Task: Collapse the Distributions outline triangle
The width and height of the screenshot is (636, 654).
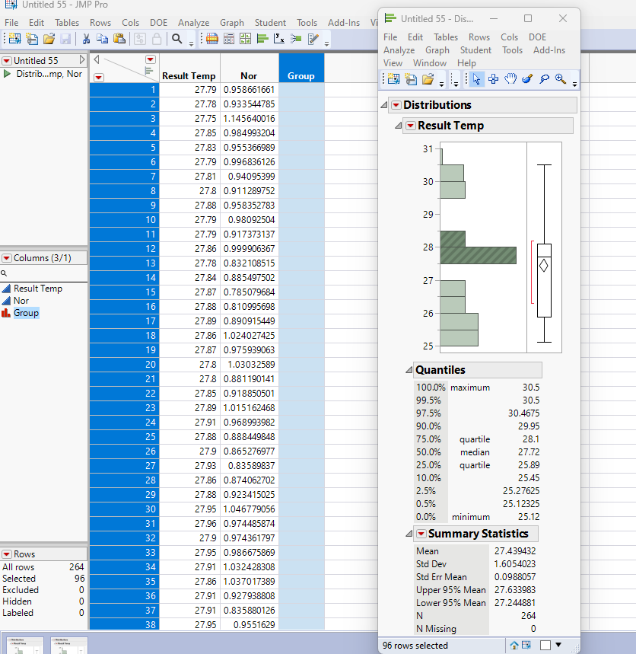Action: point(384,105)
